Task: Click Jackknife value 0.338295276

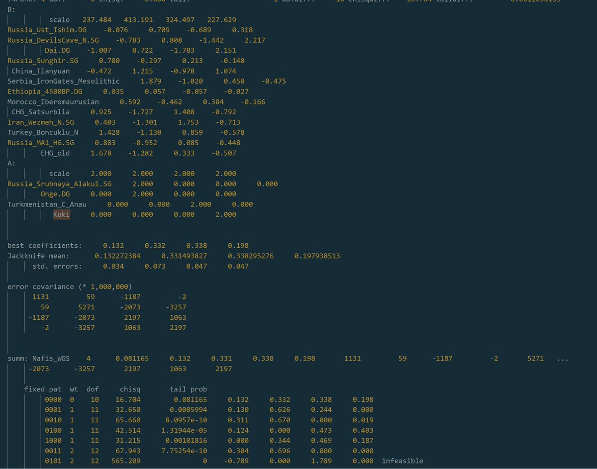Action: [251, 256]
